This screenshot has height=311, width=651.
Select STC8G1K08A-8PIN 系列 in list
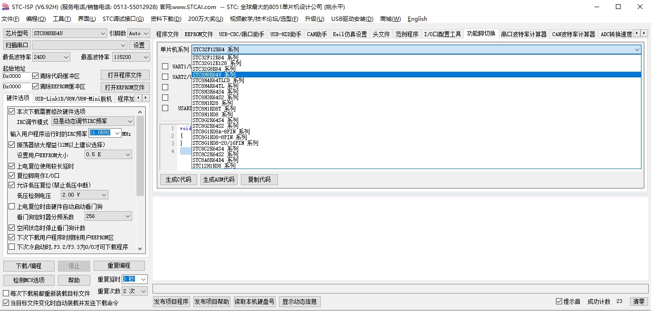point(416,132)
